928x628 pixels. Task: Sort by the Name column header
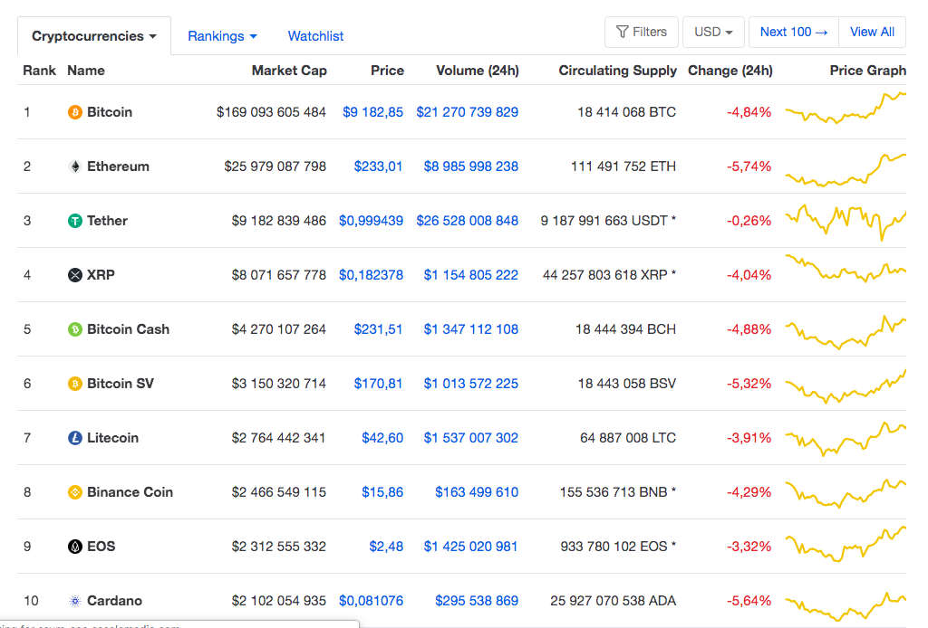click(86, 71)
